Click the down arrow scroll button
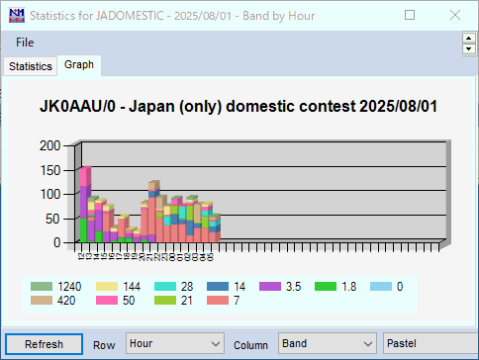Viewport: 479px width, 360px height. click(x=469, y=49)
